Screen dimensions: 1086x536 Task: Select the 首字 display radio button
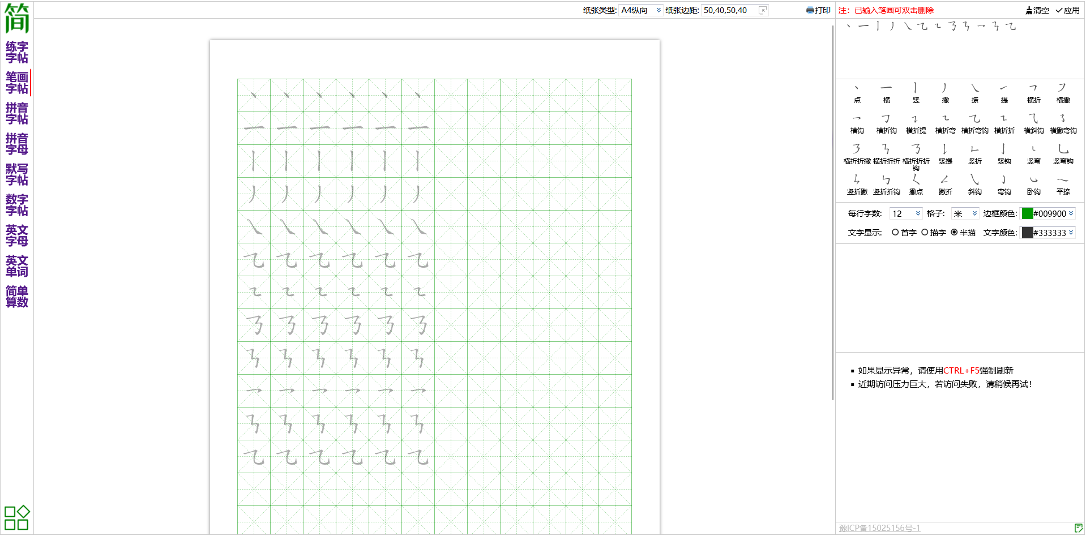pyautogui.click(x=895, y=233)
